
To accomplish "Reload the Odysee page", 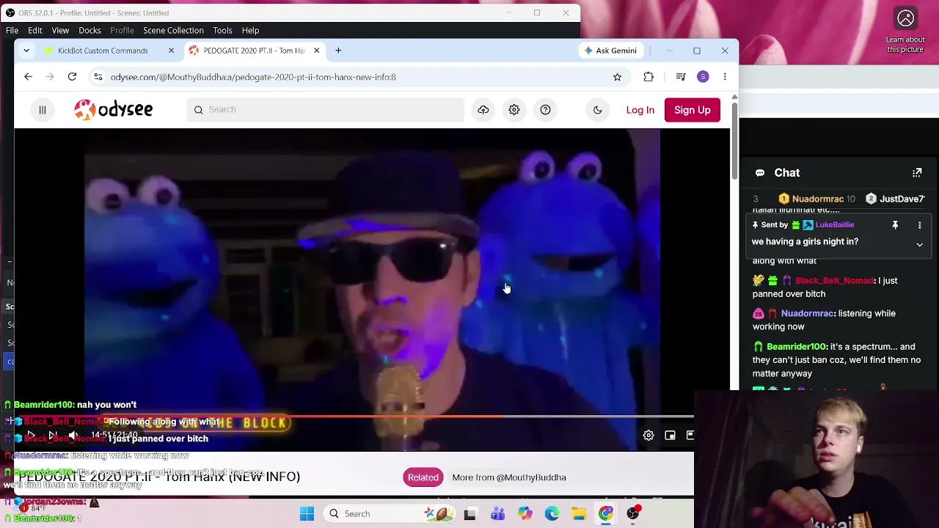I will pyautogui.click(x=72, y=77).
